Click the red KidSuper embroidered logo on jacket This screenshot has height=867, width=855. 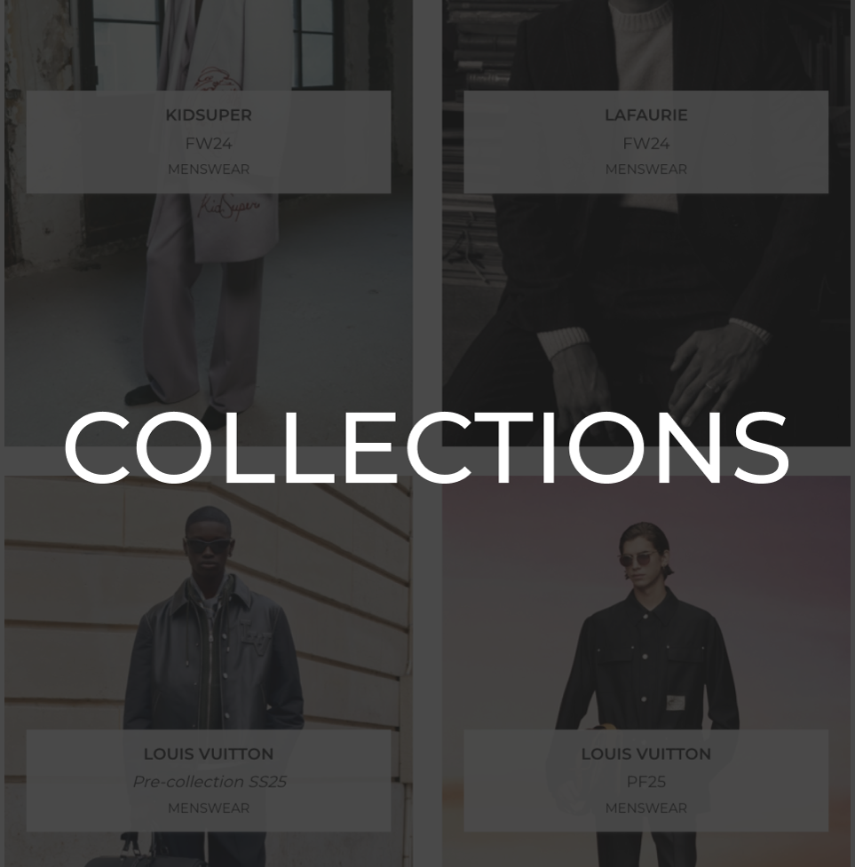228,207
